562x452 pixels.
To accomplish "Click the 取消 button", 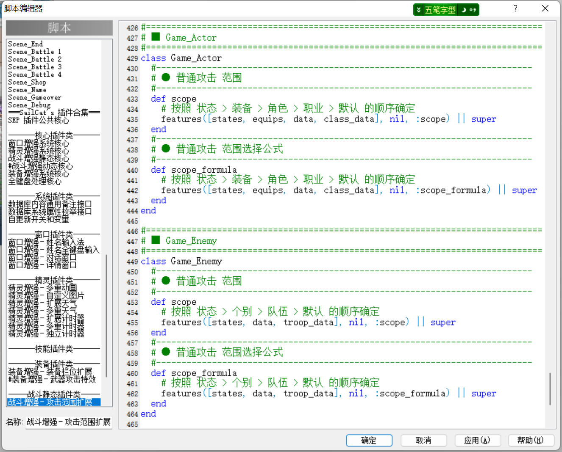I will (423, 440).
